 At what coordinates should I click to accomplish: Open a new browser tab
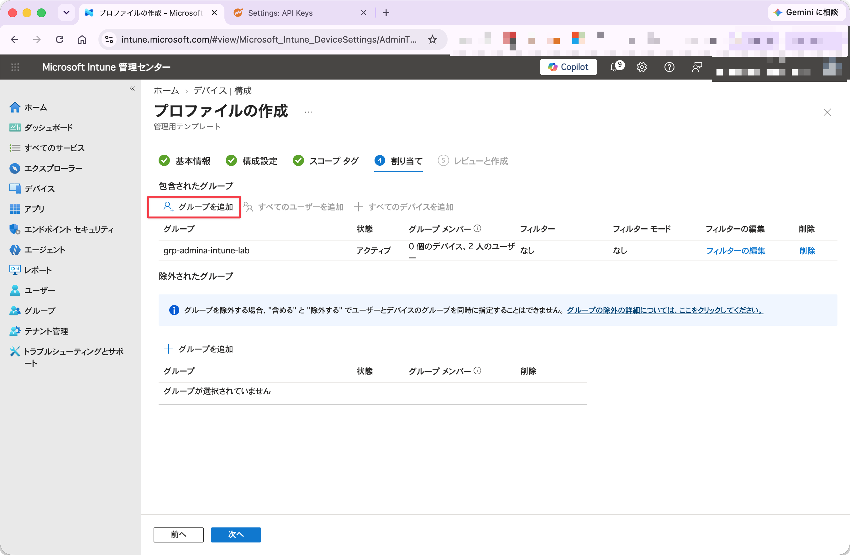click(386, 13)
